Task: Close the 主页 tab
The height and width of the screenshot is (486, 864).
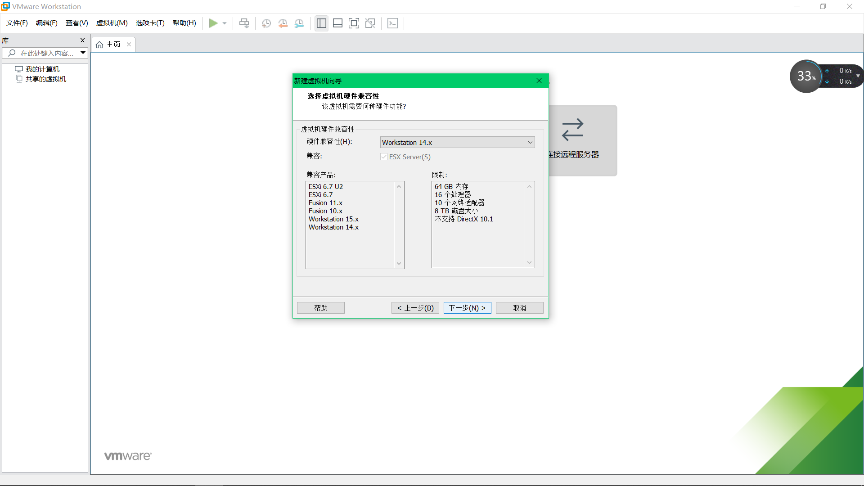Action: coord(129,45)
